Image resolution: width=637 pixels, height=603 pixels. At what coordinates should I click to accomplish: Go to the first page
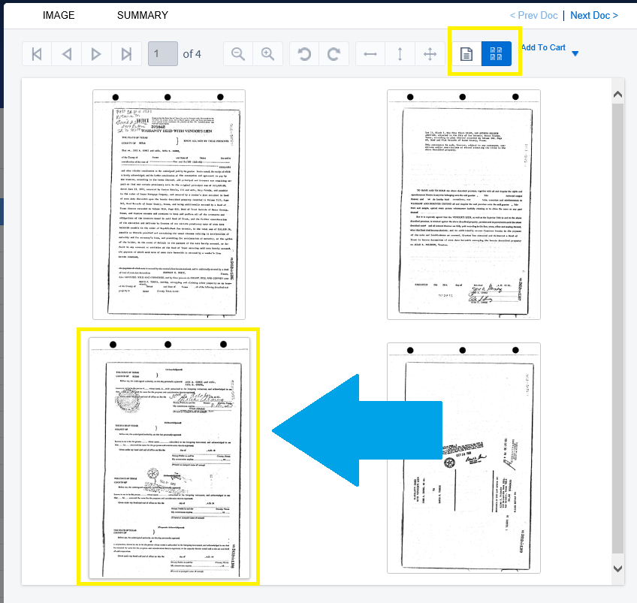pos(37,53)
